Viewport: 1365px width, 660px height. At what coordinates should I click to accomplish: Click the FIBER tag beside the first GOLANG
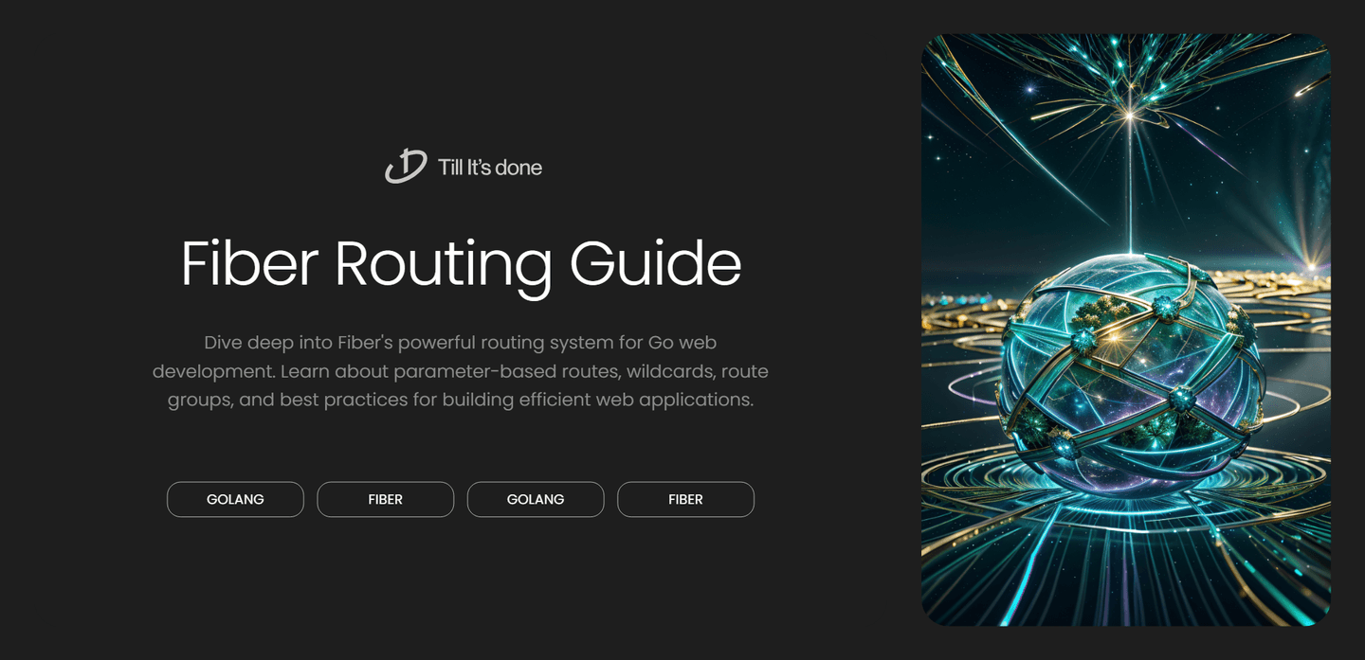pos(385,499)
